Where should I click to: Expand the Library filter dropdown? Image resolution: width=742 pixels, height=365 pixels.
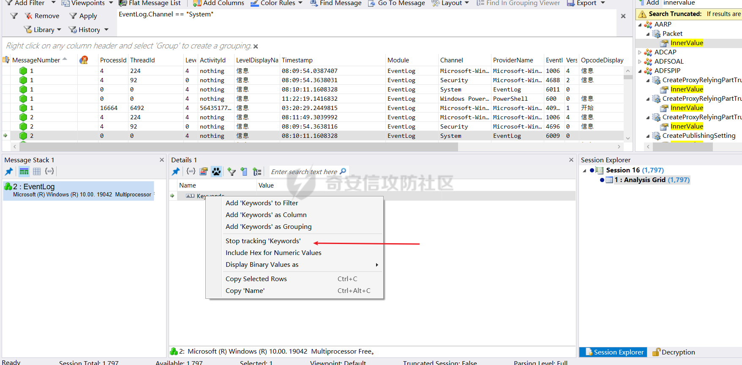tap(42, 30)
